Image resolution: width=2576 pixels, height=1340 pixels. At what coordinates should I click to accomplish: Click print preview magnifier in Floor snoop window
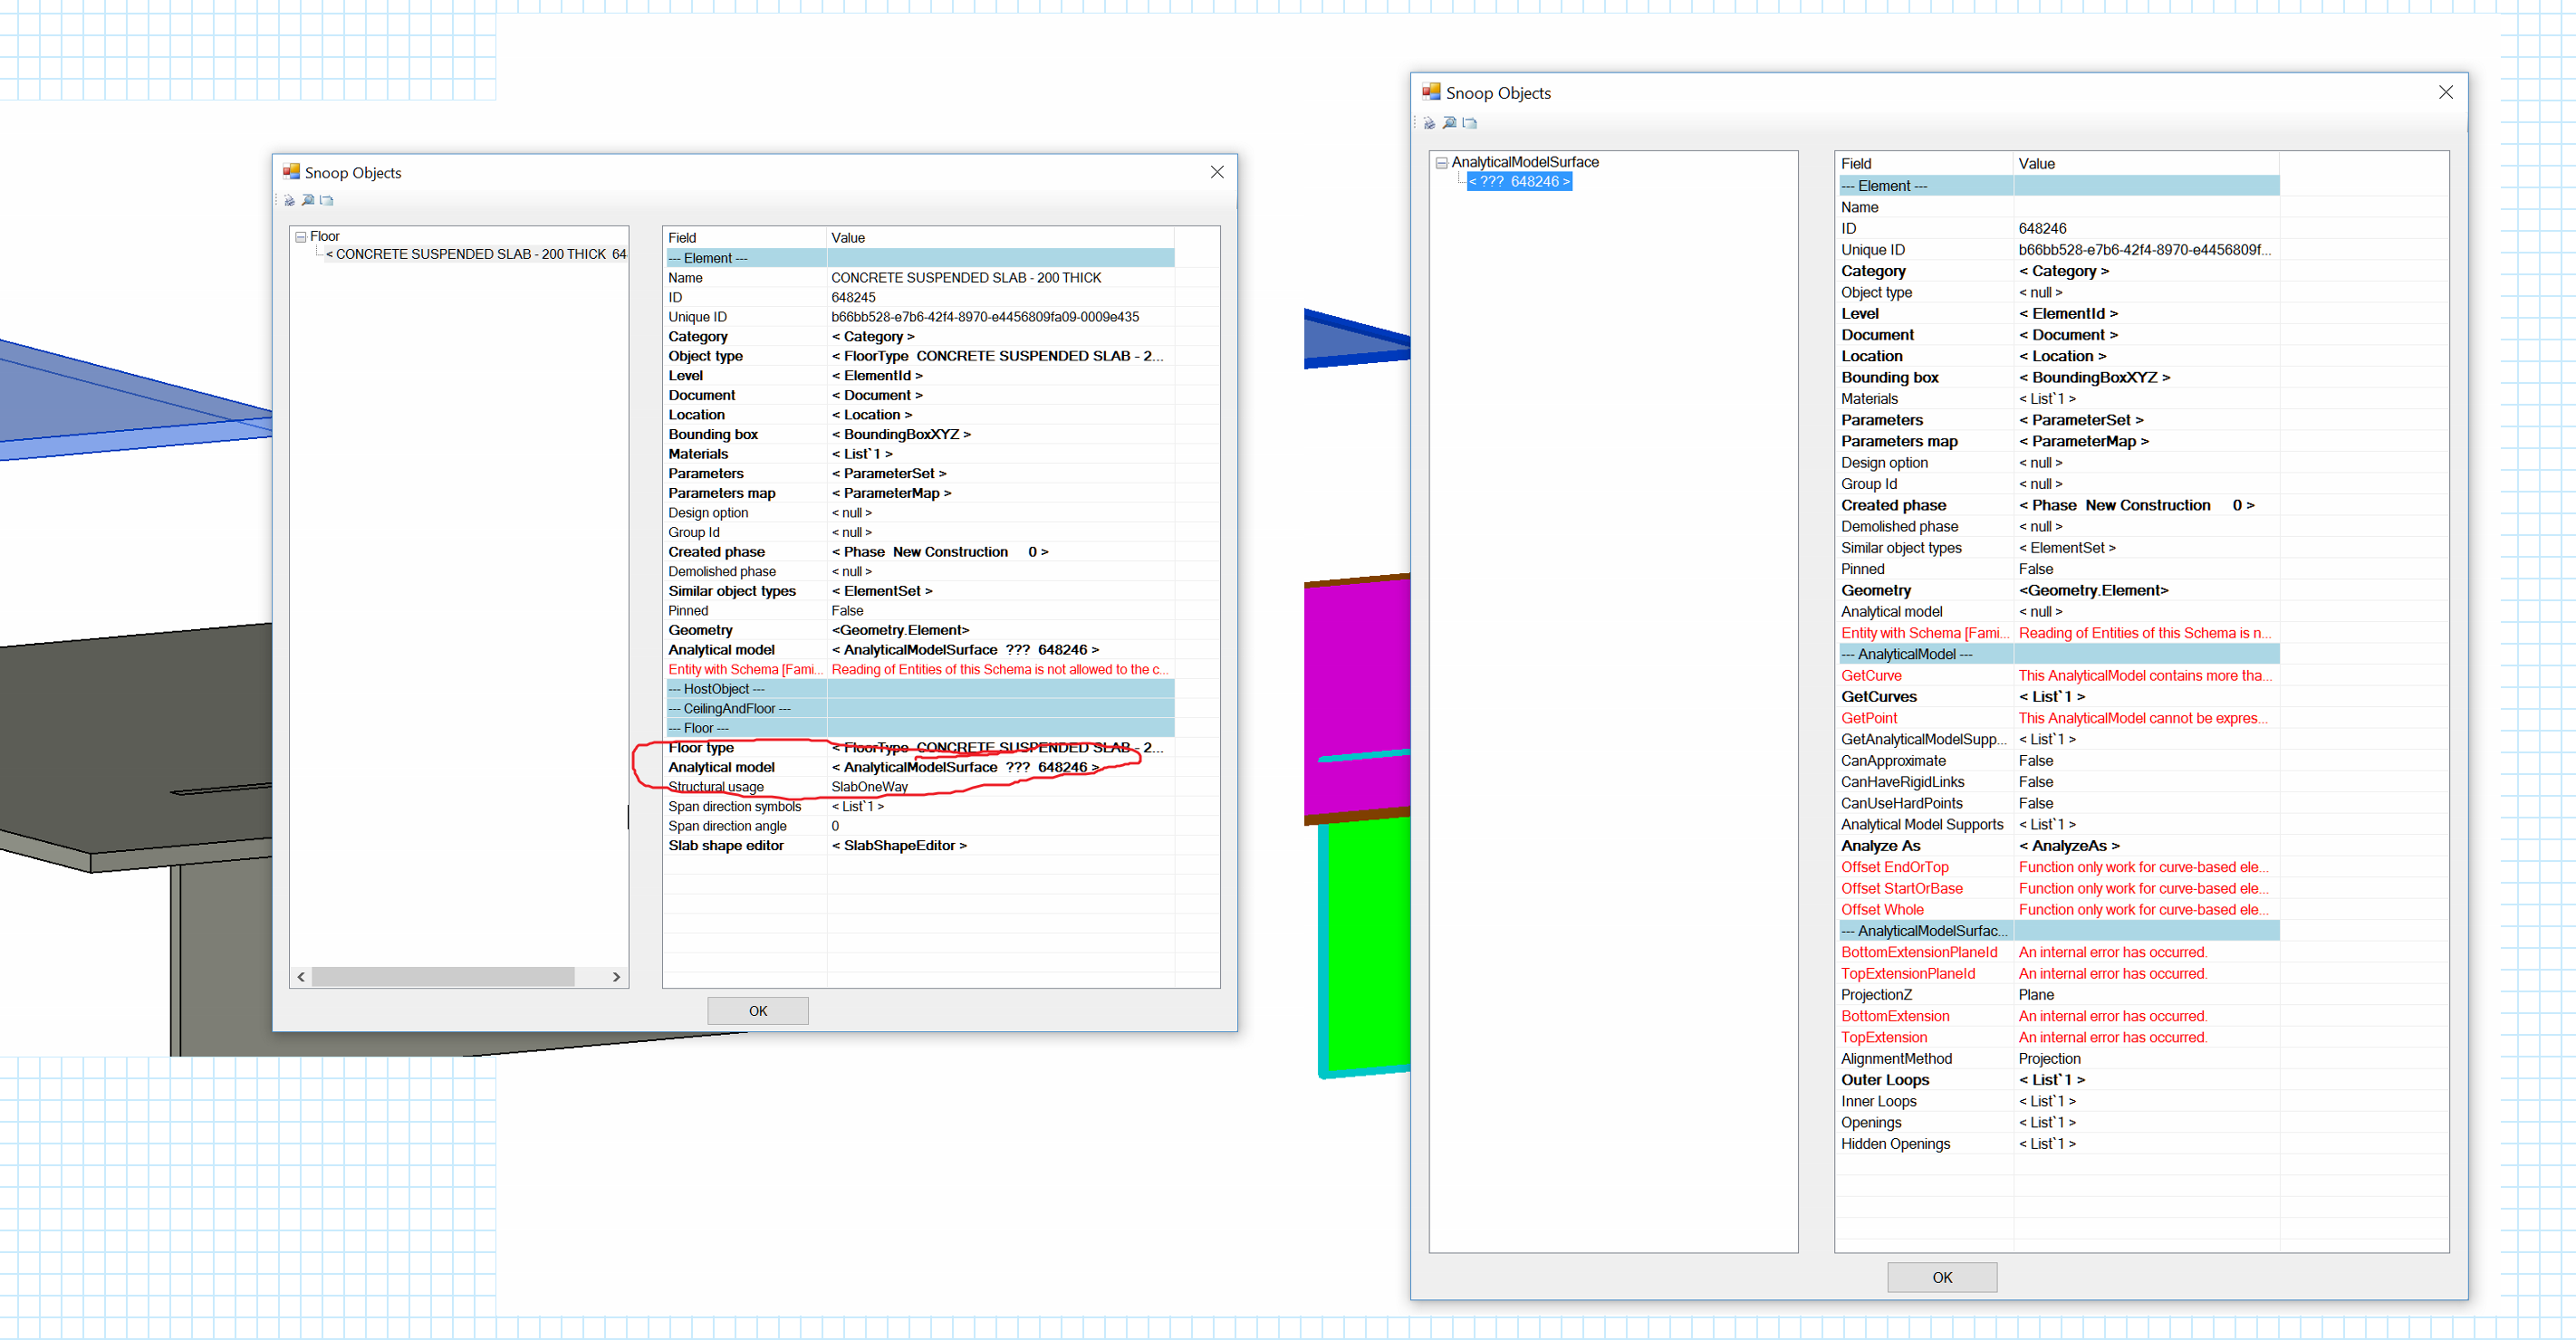pyautogui.click(x=308, y=201)
